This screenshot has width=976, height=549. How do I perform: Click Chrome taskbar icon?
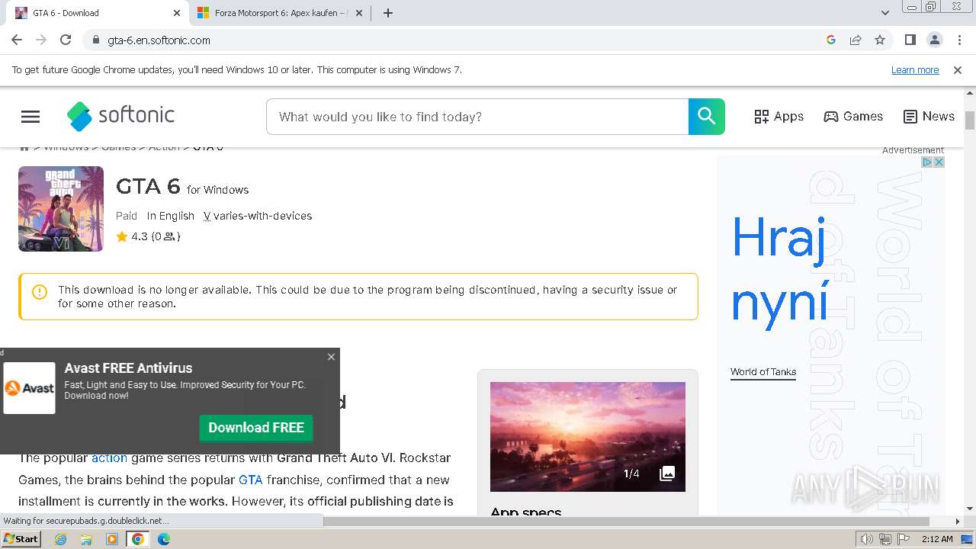[x=138, y=539]
